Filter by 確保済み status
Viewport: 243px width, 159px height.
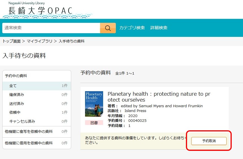(17, 95)
